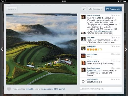Image resolution: width=128 pixels, height=96 pixels.
Task: Open johnnyjiang92 heart avatar icon
Action: 83,81
